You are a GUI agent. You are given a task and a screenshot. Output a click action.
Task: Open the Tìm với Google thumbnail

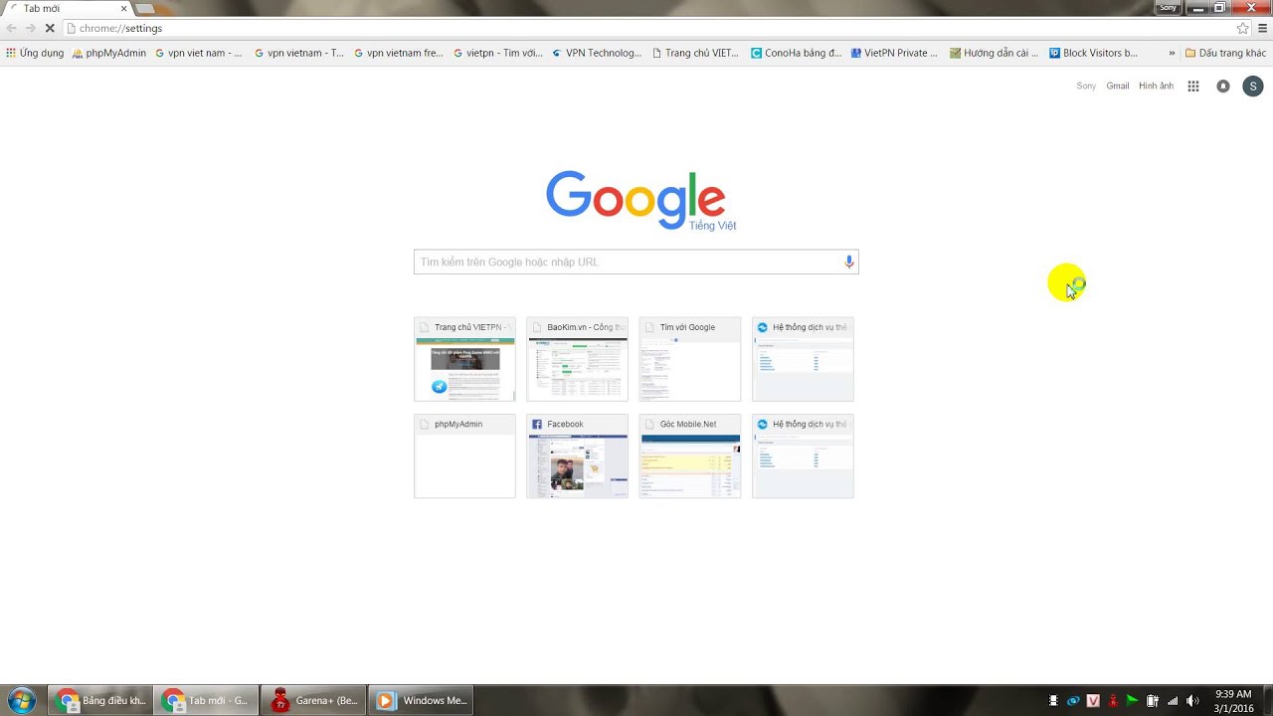click(x=690, y=359)
